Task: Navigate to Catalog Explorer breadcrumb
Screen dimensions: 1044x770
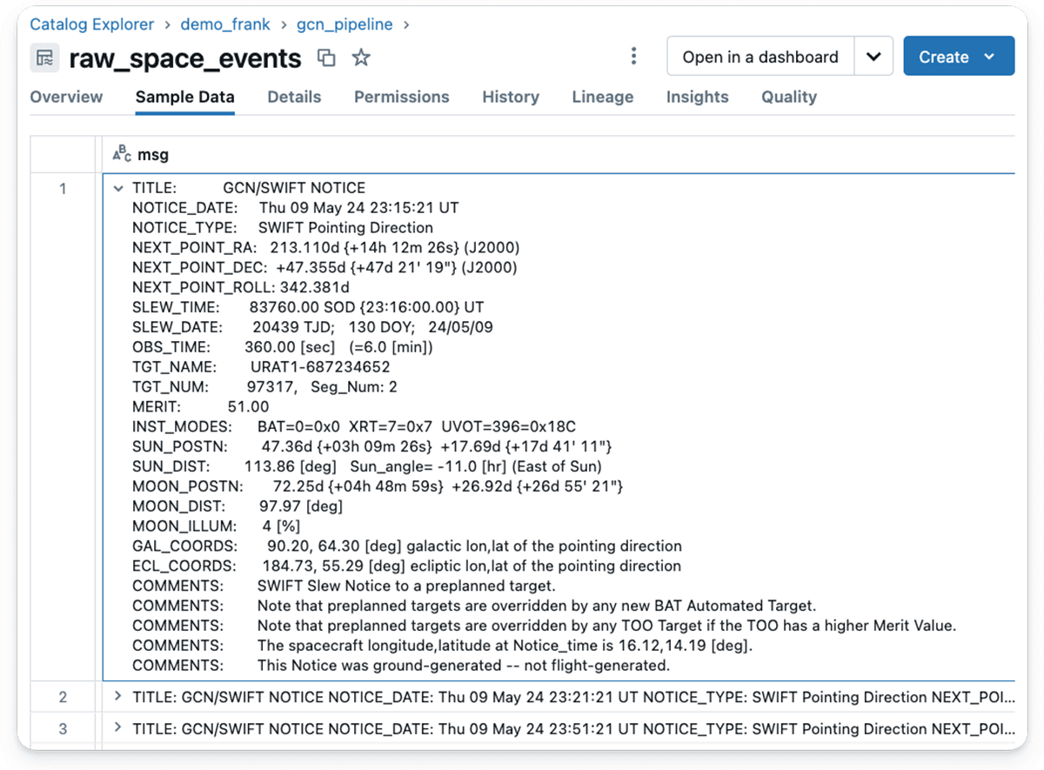Action: click(92, 24)
